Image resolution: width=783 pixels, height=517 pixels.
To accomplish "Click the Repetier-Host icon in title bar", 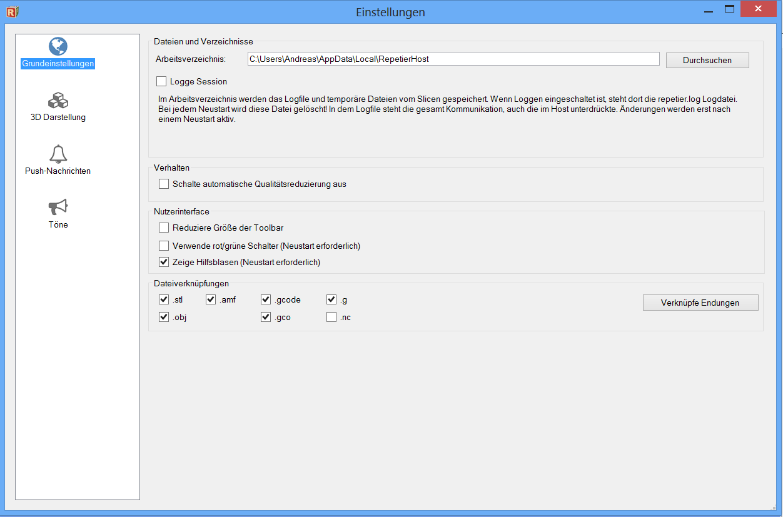I will pos(13,11).
